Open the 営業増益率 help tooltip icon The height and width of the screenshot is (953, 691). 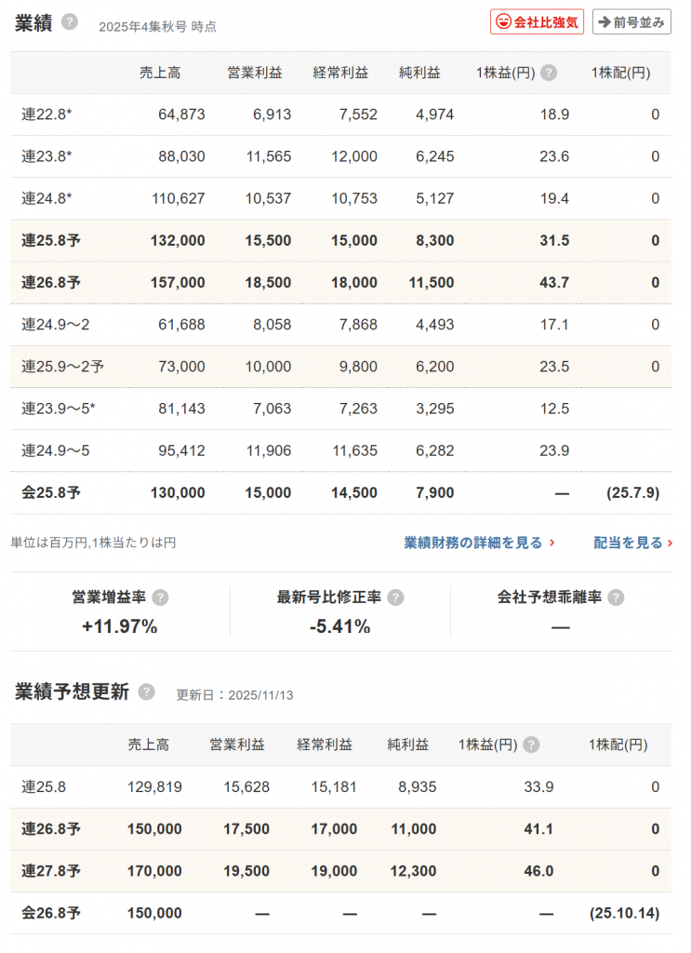point(160,597)
